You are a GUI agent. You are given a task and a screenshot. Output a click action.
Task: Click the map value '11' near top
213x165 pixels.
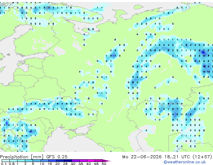tap(49, 8)
